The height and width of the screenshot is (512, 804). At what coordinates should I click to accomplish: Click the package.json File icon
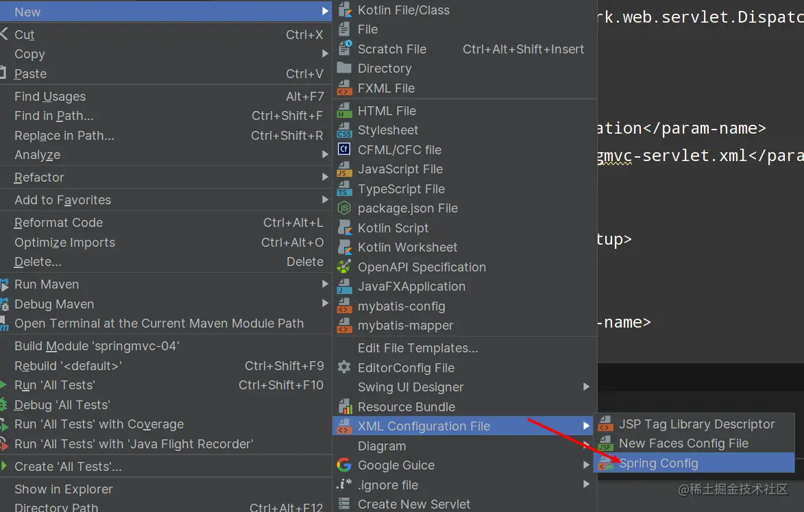pos(344,208)
